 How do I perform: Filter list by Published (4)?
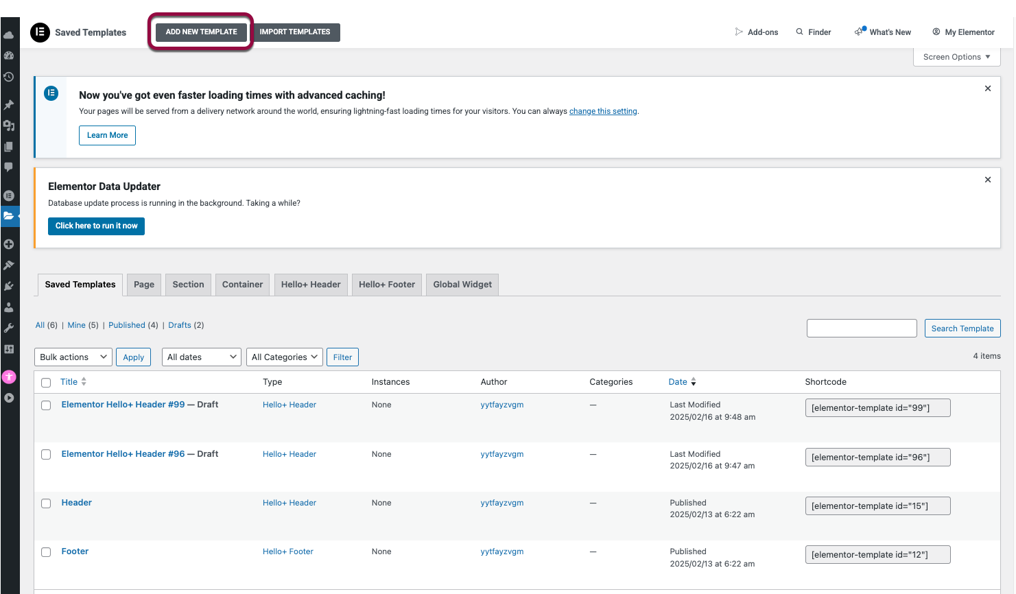133,325
